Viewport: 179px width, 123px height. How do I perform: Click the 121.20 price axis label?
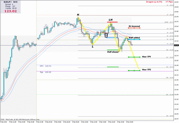pyautogui.click(x=176, y=104)
